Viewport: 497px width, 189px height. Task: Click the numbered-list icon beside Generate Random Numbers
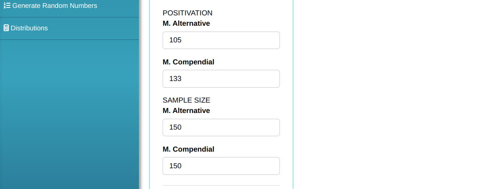(7, 6)
